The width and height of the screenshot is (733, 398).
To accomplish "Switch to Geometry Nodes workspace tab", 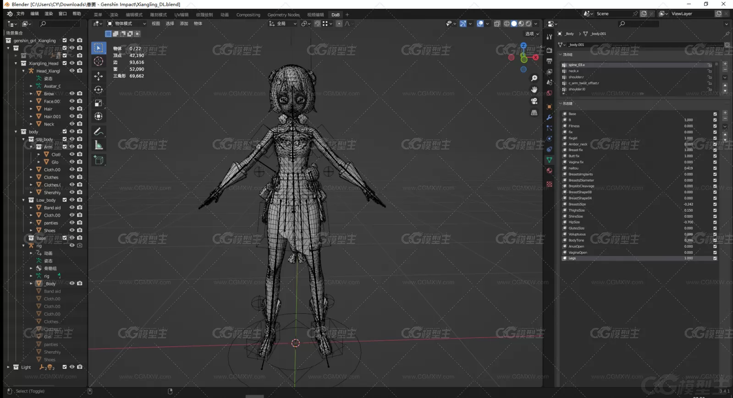I will point(283,15).
